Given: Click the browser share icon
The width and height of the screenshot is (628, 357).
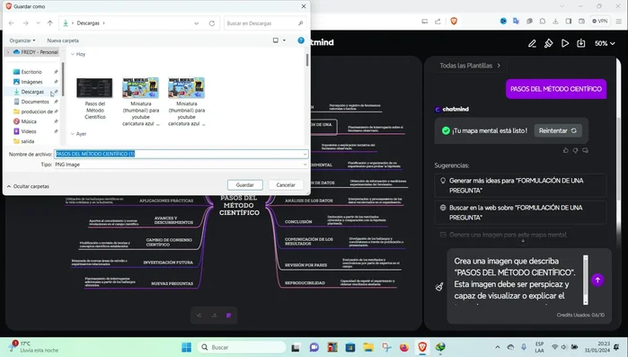Looking at the screenshot, I should pos(438,22).
